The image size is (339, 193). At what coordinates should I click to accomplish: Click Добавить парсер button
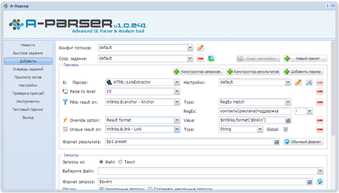pyautogui.click(x=303, y=71)
